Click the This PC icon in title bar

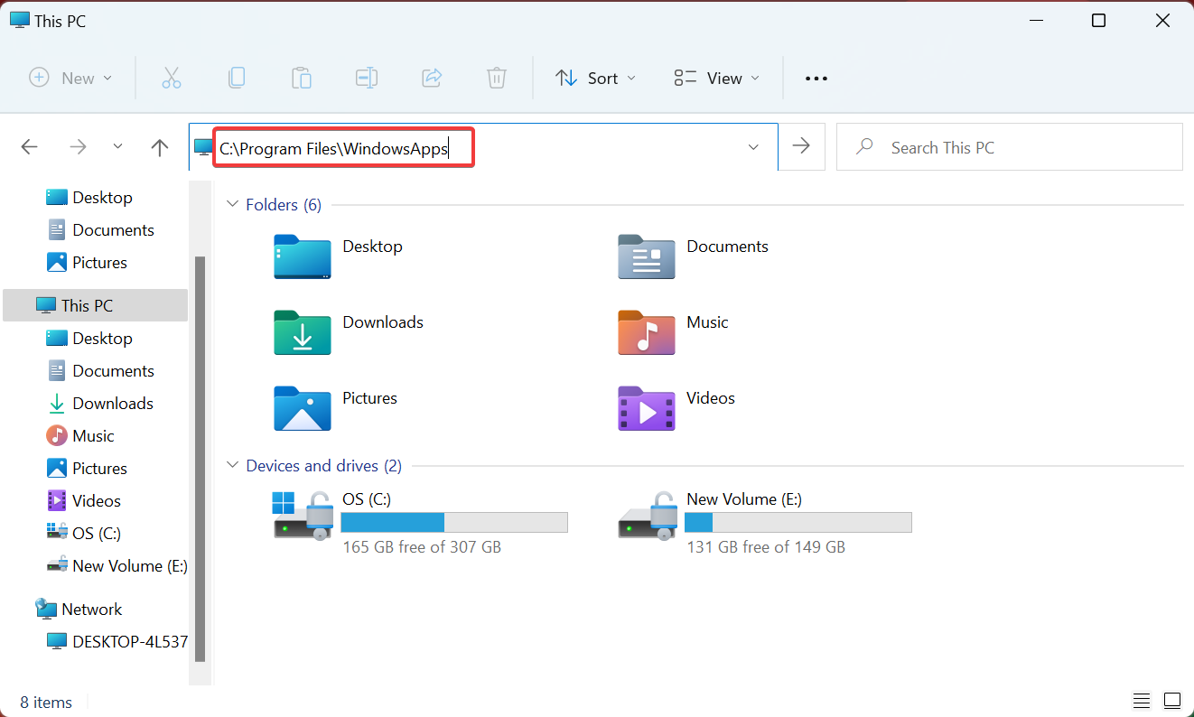[x=20, y=20]
